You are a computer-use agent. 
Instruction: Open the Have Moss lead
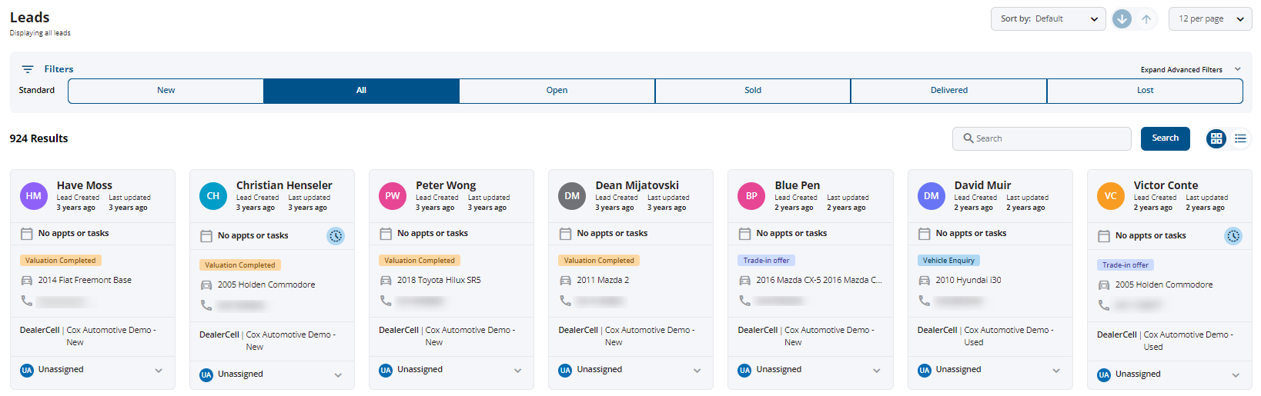click(x=85, y=185)
